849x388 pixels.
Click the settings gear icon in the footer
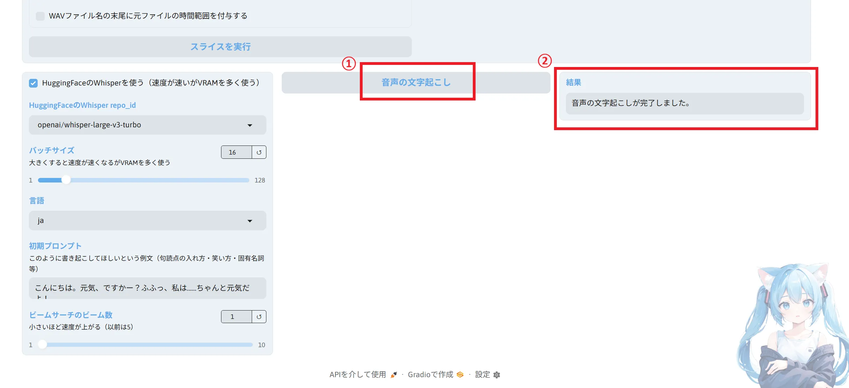tap(497, 375)
